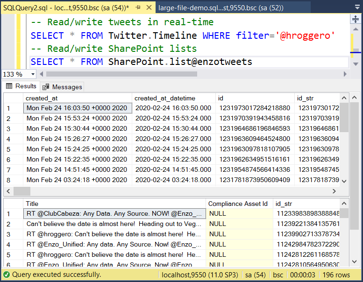Click first grid scroll up arrow
The width and height of the screenshot is (363, 282).
[344, 98]
